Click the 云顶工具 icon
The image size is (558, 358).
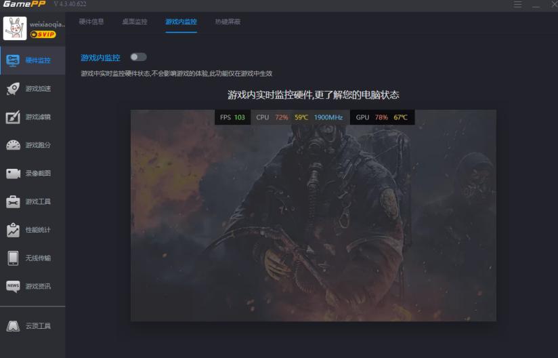pos(13,326)
